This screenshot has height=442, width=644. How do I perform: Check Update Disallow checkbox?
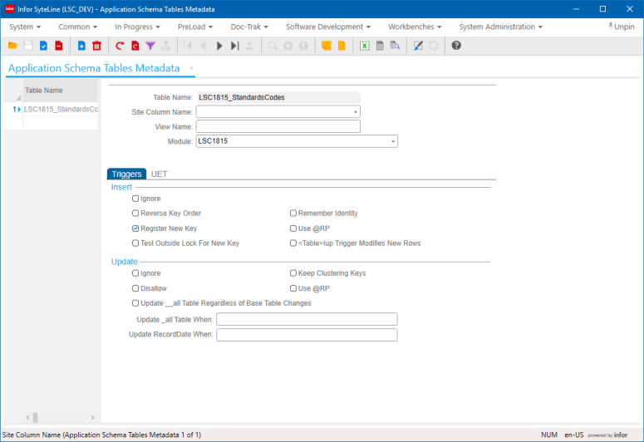[x=135, y=288]
